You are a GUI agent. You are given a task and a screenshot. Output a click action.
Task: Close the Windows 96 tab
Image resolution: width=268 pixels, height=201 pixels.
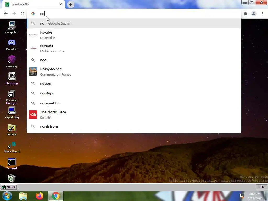tap(61, 4)
